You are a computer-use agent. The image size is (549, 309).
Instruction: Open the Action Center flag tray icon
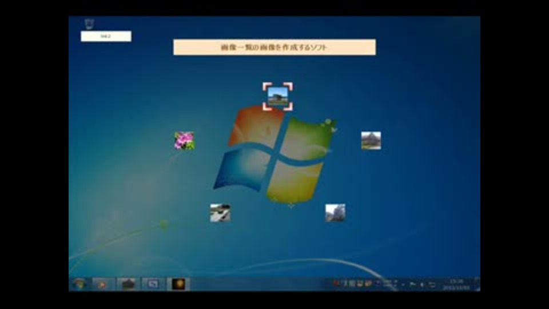tap(413, 284)
